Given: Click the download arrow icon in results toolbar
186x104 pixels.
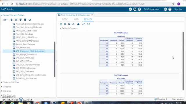Looking at the screenshot, I should [x=73, y=24].
